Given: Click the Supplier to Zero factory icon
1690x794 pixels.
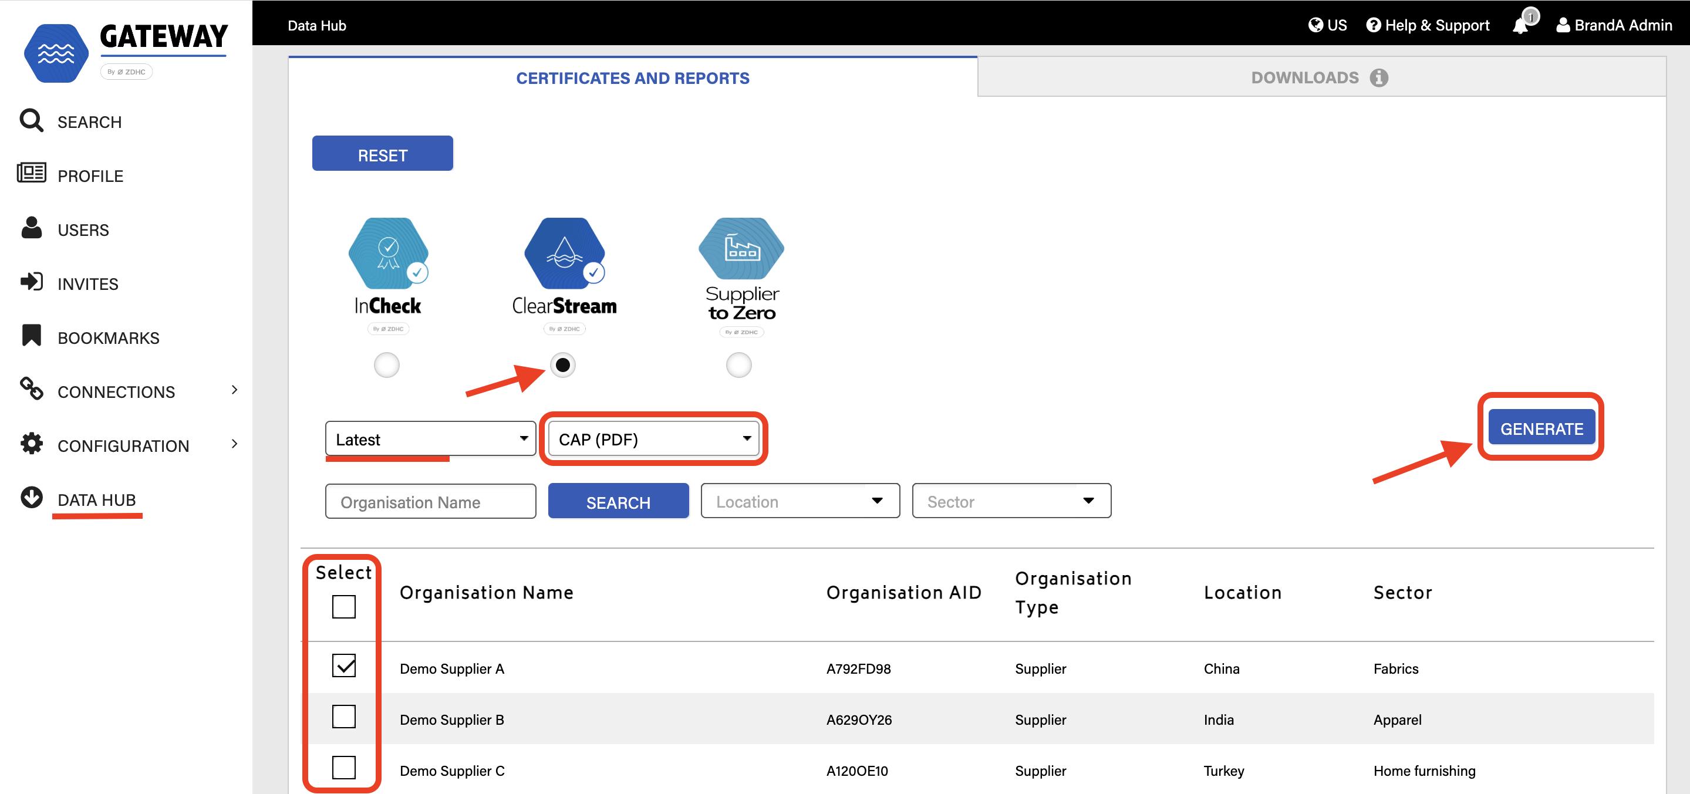Looking at the screenshot, I should (741, 249).
